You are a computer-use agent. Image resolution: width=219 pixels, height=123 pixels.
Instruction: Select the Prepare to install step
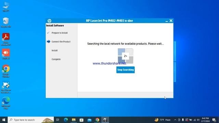[x=60, y=33]
